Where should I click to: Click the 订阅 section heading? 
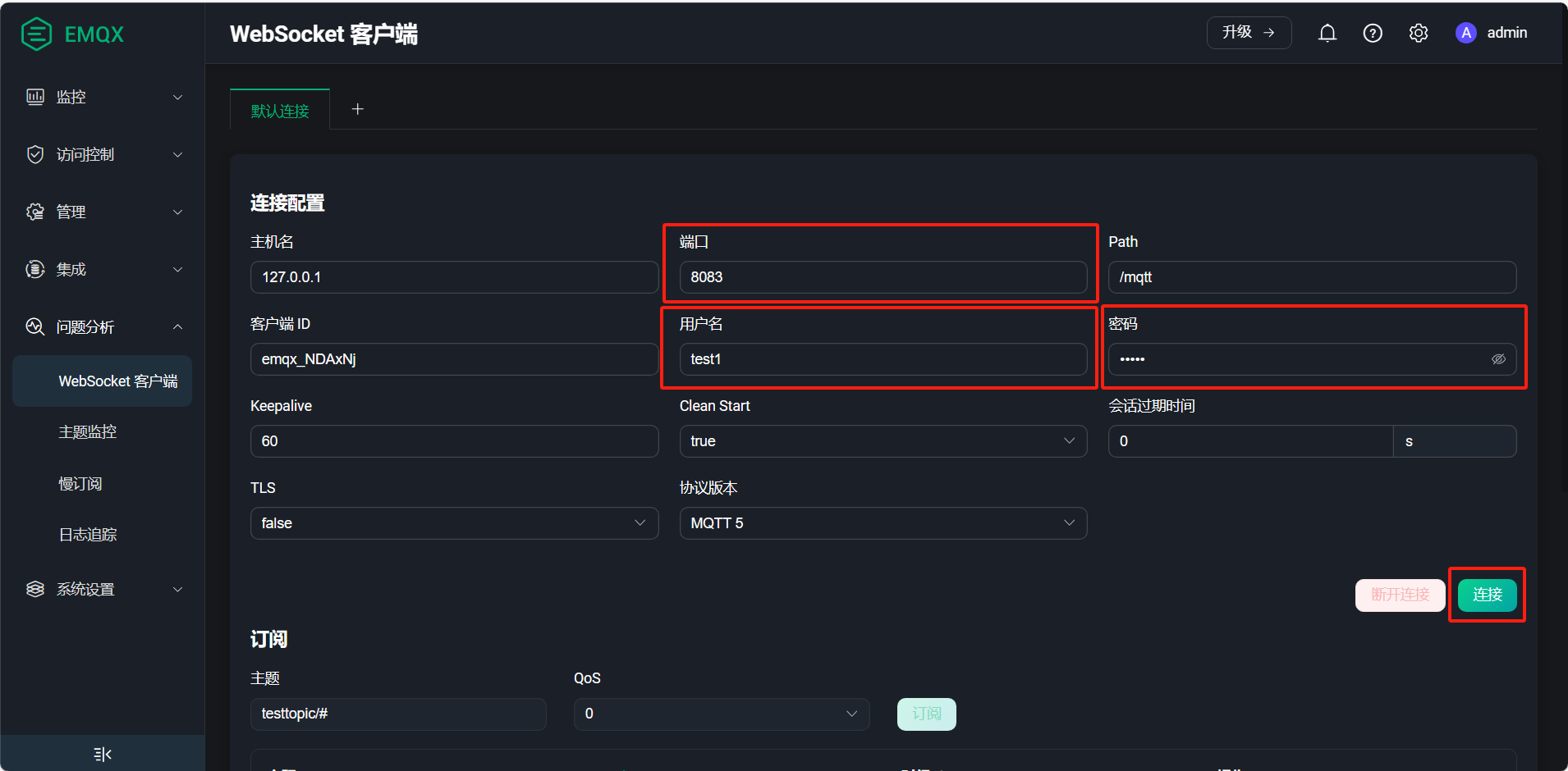point(268,639)
